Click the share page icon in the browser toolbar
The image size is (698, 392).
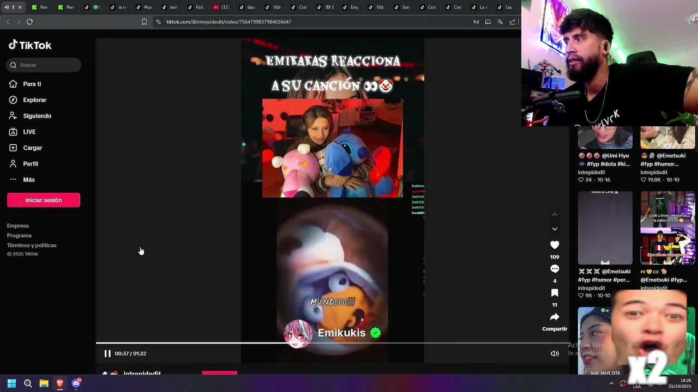pos(513,22)
